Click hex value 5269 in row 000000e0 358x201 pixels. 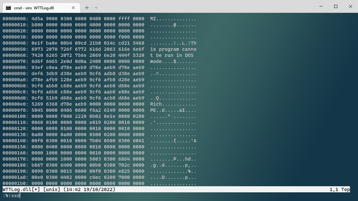pos(37,104)
